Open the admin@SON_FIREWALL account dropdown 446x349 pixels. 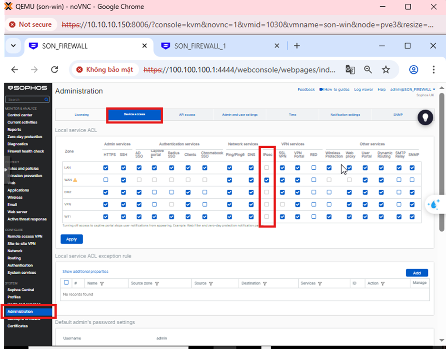pyautogui.click(x=413, y=89)
